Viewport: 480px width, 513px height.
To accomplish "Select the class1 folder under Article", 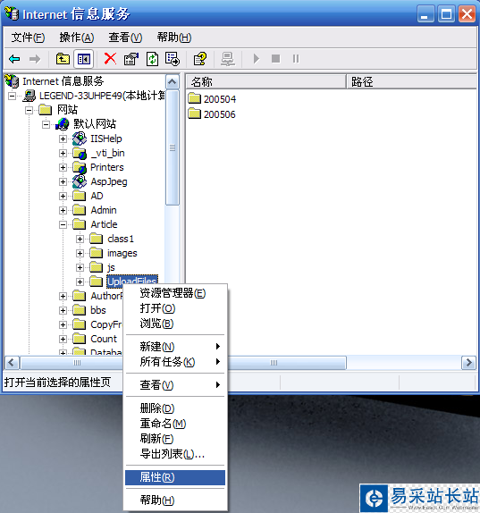I will [112, 239].
